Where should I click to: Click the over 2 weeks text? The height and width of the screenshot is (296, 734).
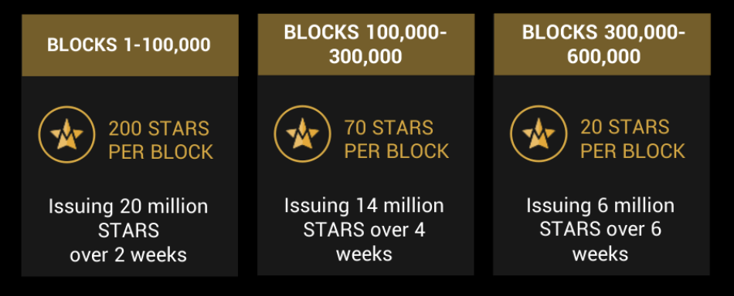point(128,255)
